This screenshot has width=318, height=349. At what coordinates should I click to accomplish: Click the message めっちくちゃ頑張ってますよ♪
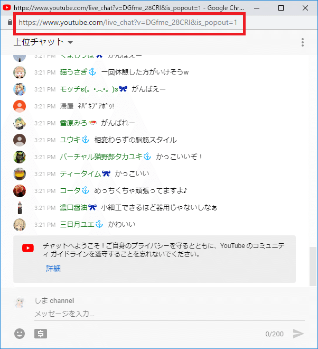pos(141,190)
